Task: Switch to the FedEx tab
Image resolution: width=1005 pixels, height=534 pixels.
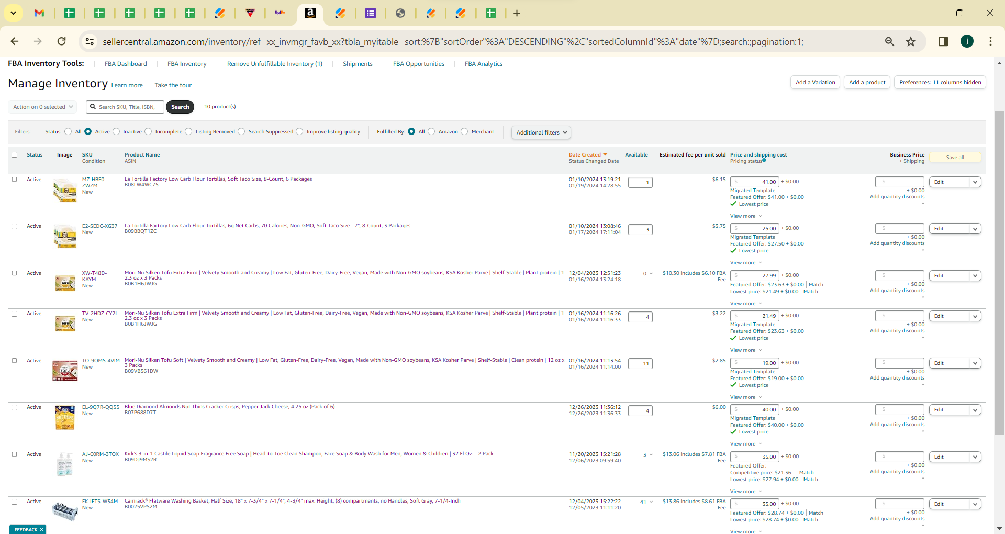Action: coord(280,13)
